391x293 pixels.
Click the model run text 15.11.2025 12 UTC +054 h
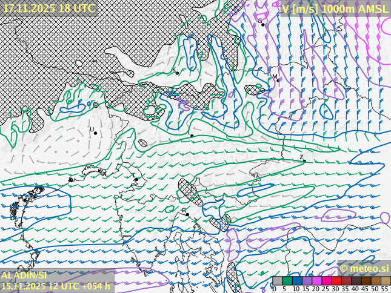(x=56, y=286)
